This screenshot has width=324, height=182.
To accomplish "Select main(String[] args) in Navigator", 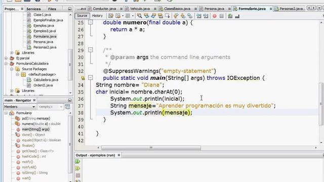I will [35, 129].
